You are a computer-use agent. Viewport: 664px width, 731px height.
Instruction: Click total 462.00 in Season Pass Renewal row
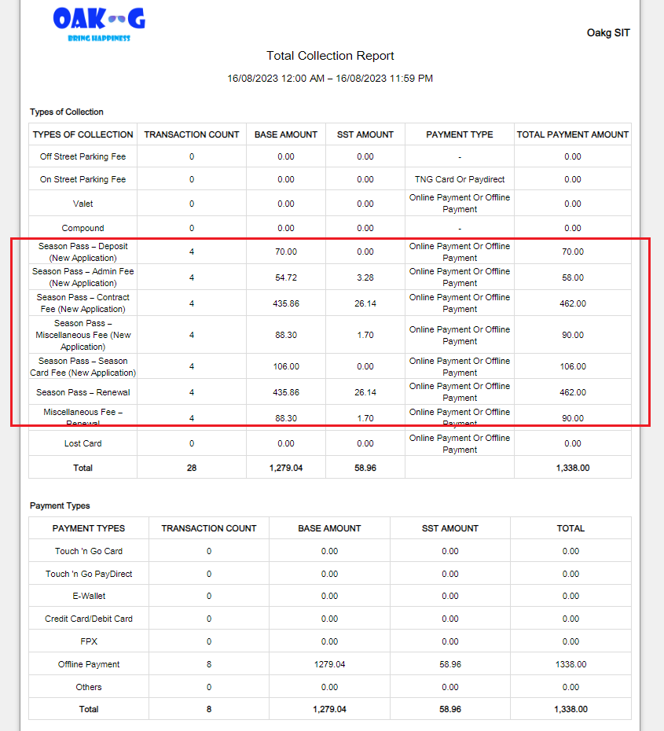point(573,392)
